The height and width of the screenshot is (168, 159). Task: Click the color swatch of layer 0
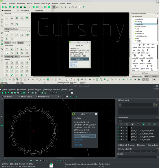(x=129, y=128)
